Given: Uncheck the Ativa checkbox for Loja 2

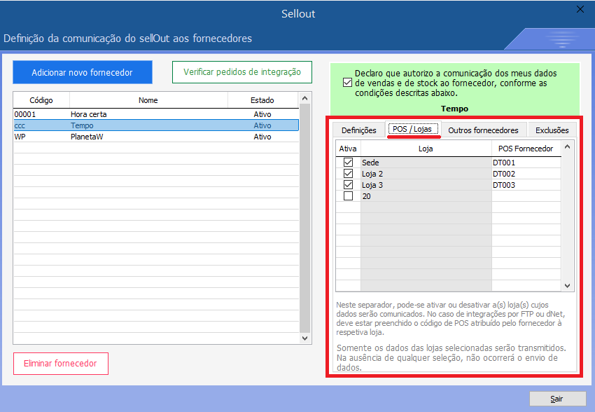Looking at the screenshot, I should point(348,174).
